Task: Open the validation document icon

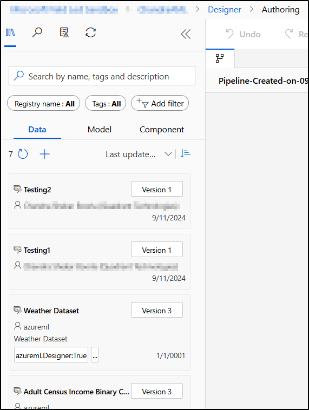Action: point(64,33)
